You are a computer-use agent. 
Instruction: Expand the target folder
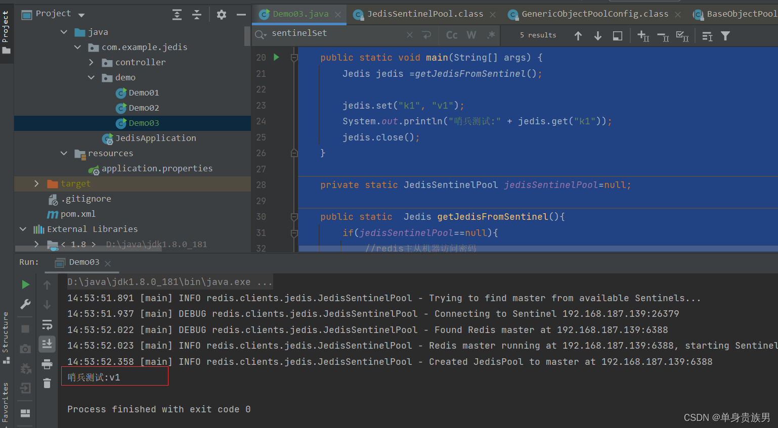click(x=36, y=183)
